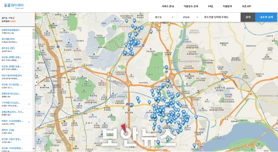Image resolution: width=278 pixels, height=152 pixels.
Task: Open the 이용장소 검색 menu
Action: click(x=191, y=6)
